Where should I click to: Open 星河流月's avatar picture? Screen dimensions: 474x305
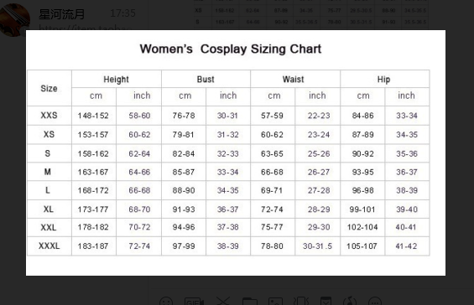point(14,18)
